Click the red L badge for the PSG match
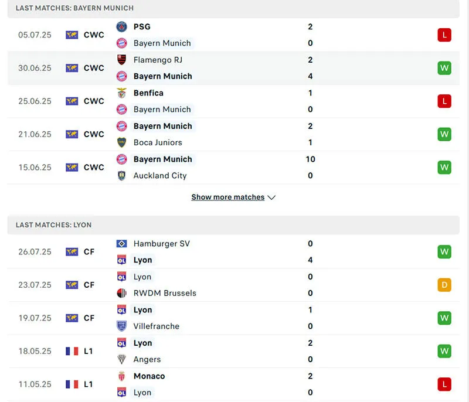Image resolution: width=469 pixels, height=402 pixels. (444, 35)
